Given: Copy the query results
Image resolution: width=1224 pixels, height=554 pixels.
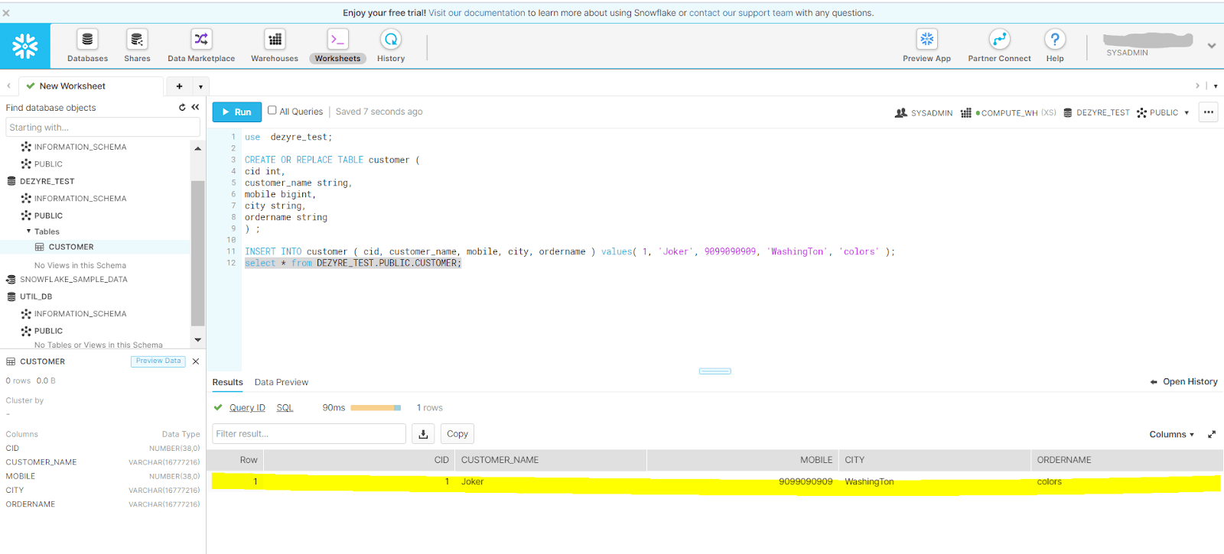Looking at the screenshot, I should [x=457, y=434].
